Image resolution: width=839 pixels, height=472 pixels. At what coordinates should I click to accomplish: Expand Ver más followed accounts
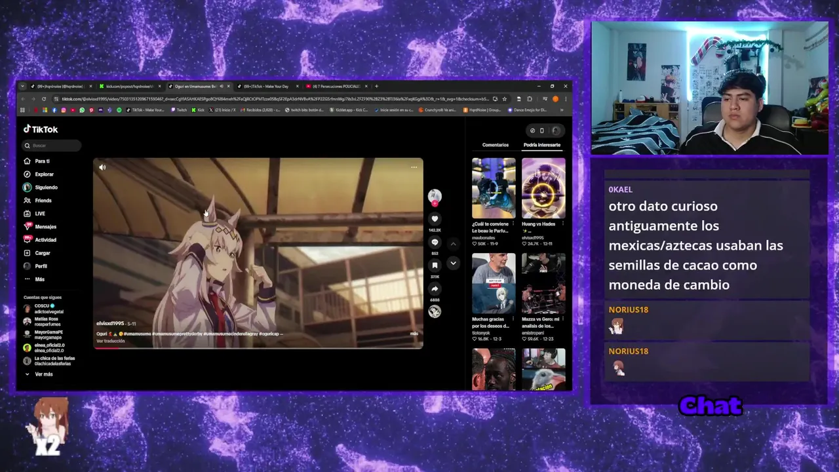click(x=39, y=374)
